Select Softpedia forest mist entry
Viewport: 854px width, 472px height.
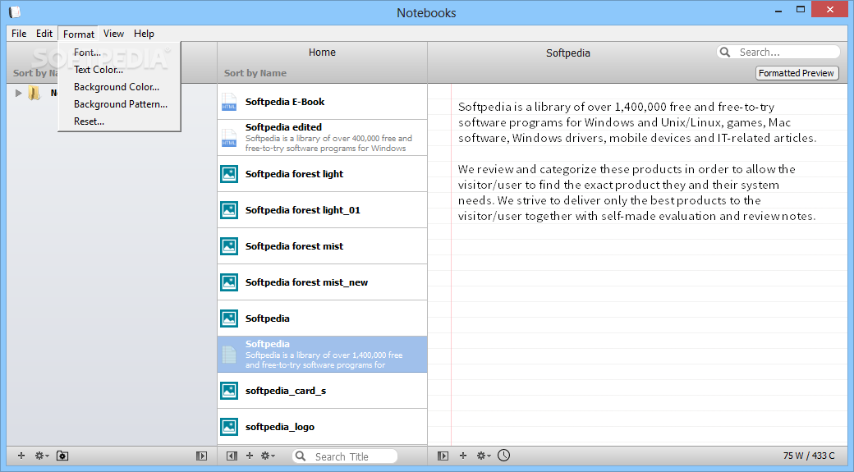323,246
